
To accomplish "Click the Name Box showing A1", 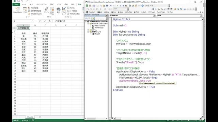I will pyautogui.click(x=22, y=21).
